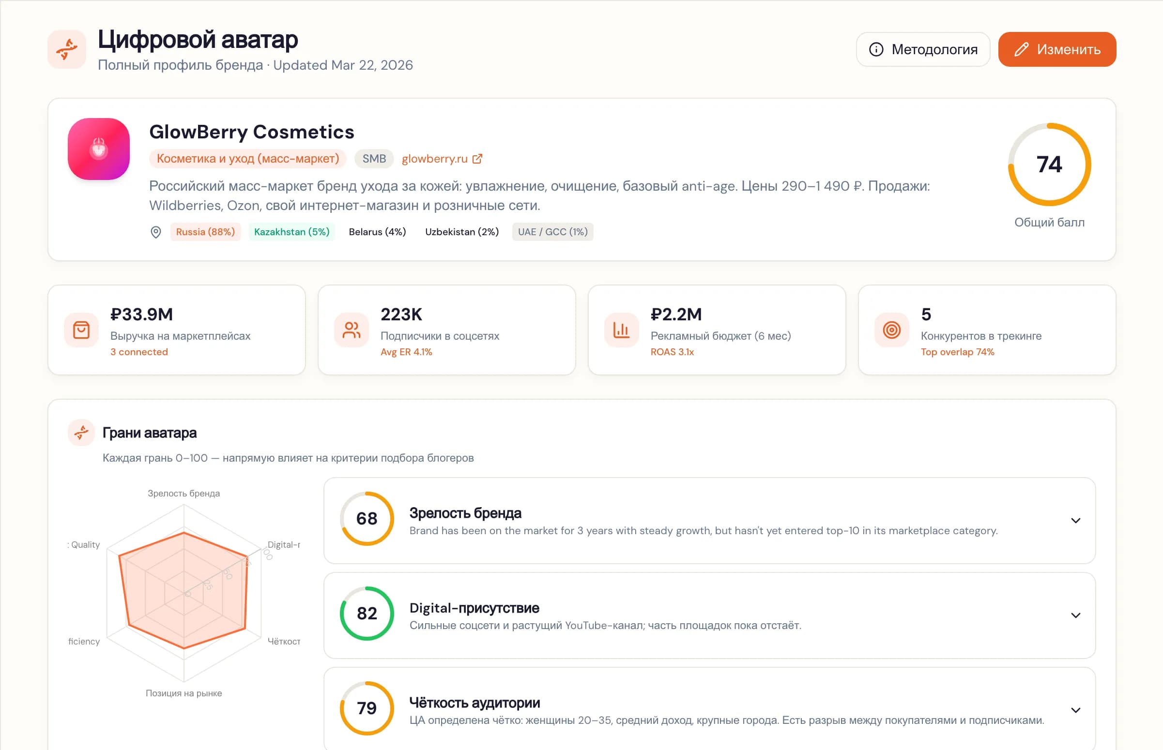
Task: Click the location pin icon
Action: point(156,232)
